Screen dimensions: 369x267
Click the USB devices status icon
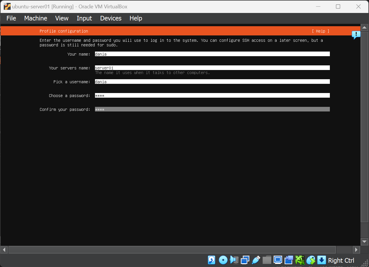(x=256, y=260)
